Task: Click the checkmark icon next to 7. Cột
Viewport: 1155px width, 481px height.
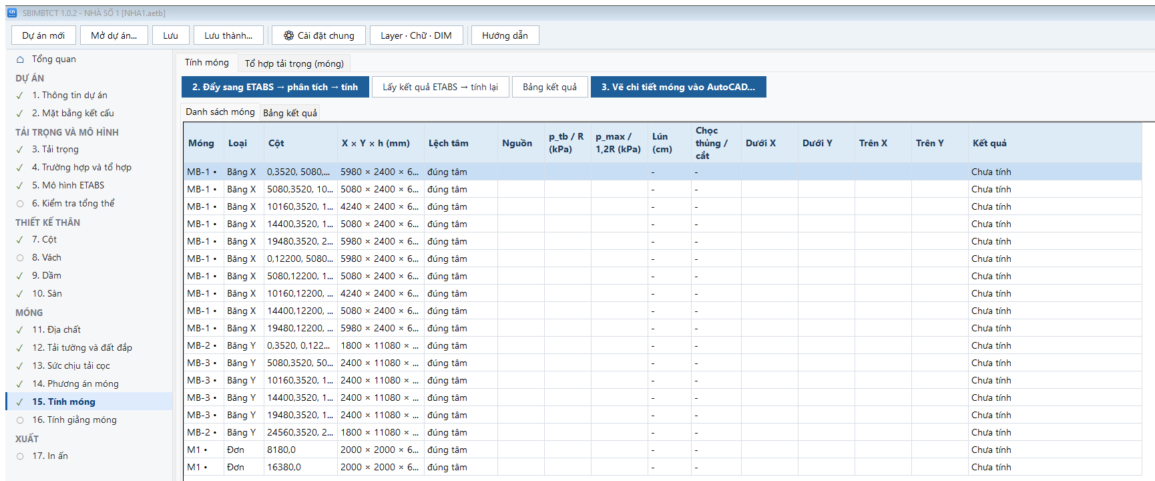Action: pos(20,240)
